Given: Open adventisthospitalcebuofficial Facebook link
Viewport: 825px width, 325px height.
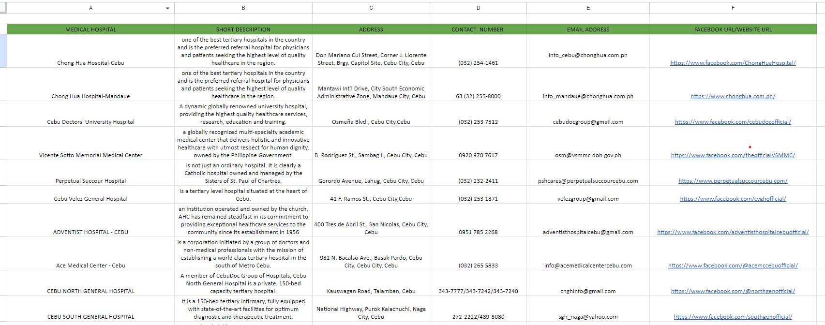Looking at the screenshot, I should pyautogui.click(x=733, y=232).
